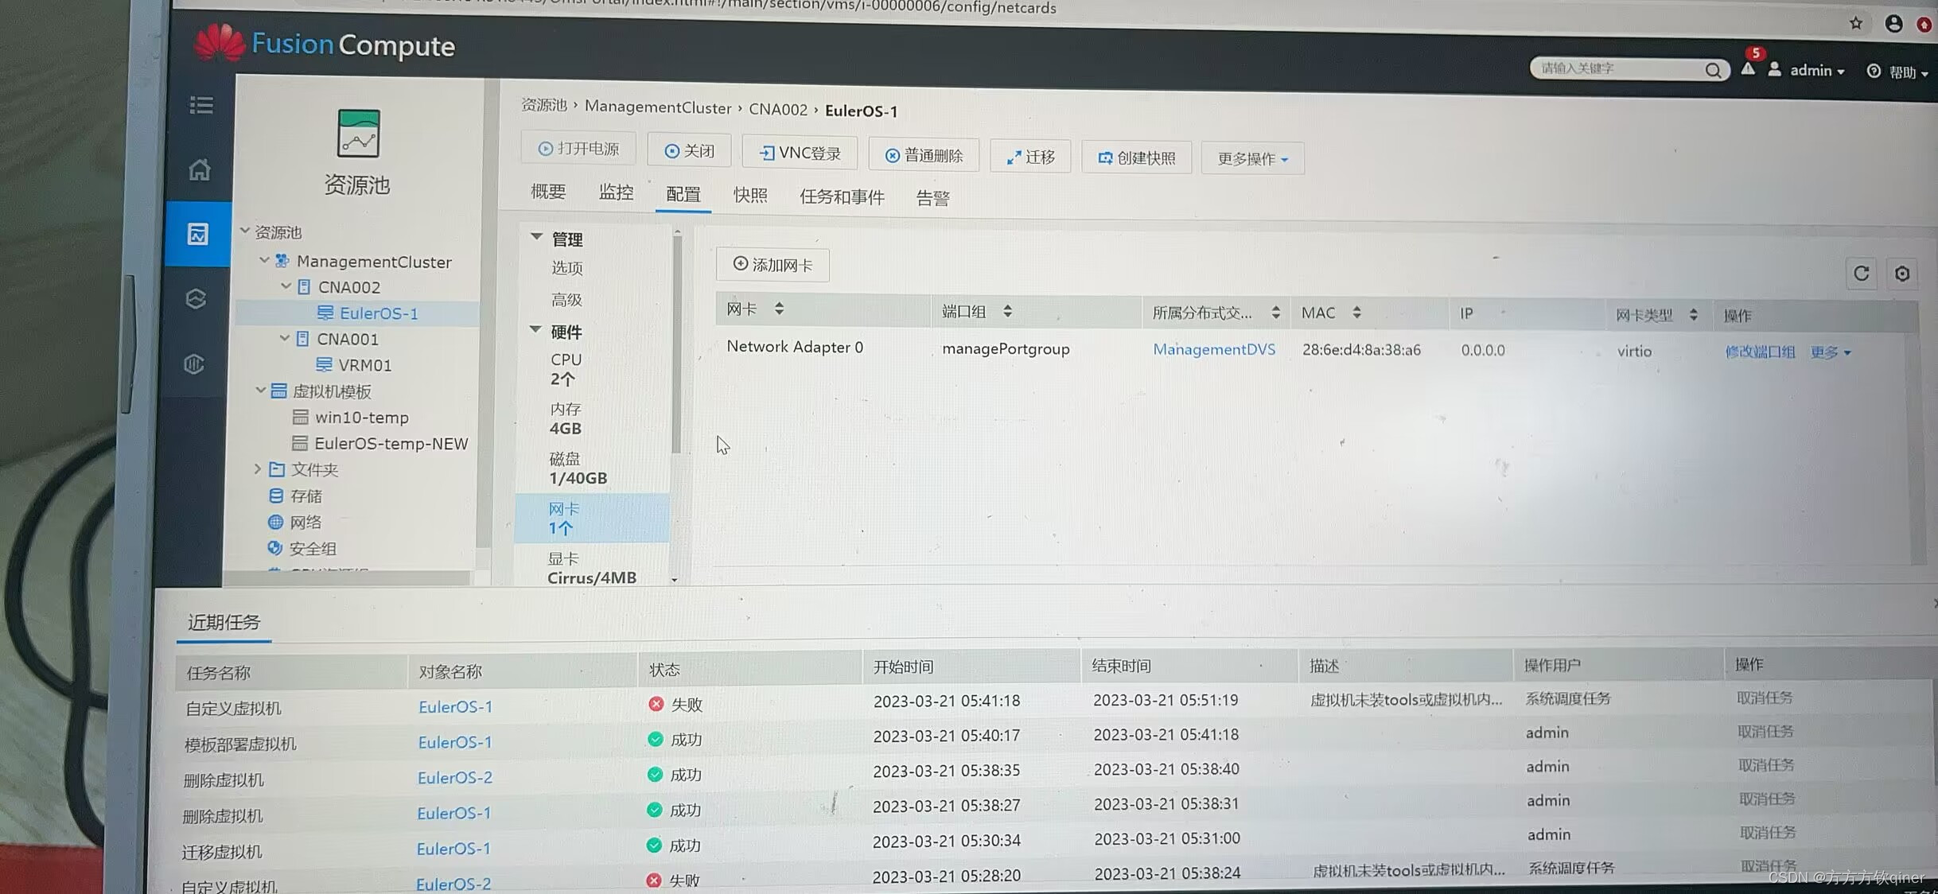Open table column settings gear icon
This screenshot has height=894, width=1938.
[1902, 274]
